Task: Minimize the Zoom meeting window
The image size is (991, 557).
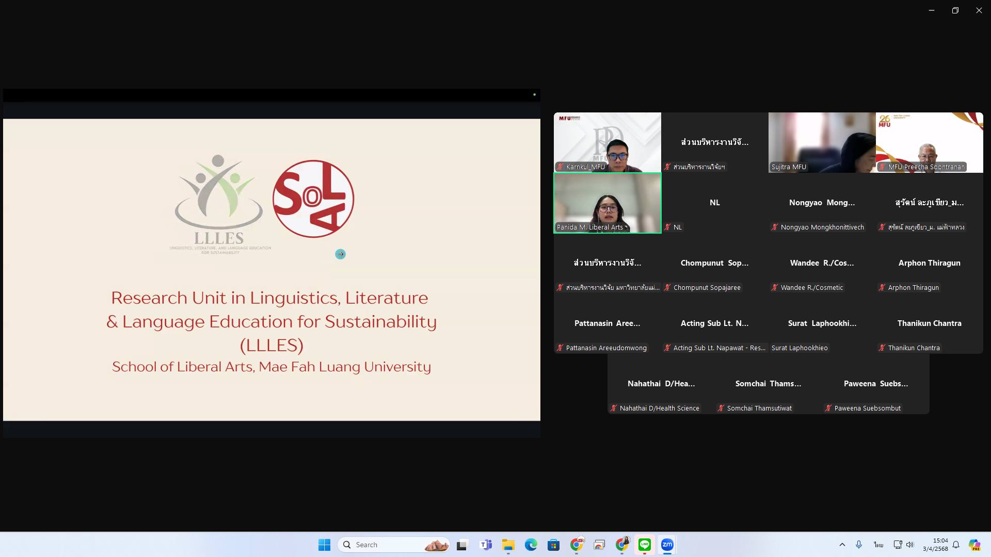Action: pyautogui.click(x=932, y=10)
